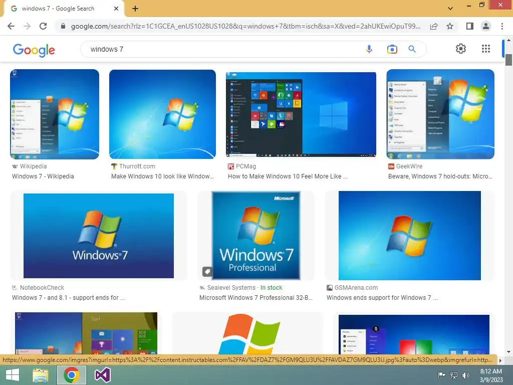513x385 pixels.
Task: Open a new browser tab
Action: 135,9
